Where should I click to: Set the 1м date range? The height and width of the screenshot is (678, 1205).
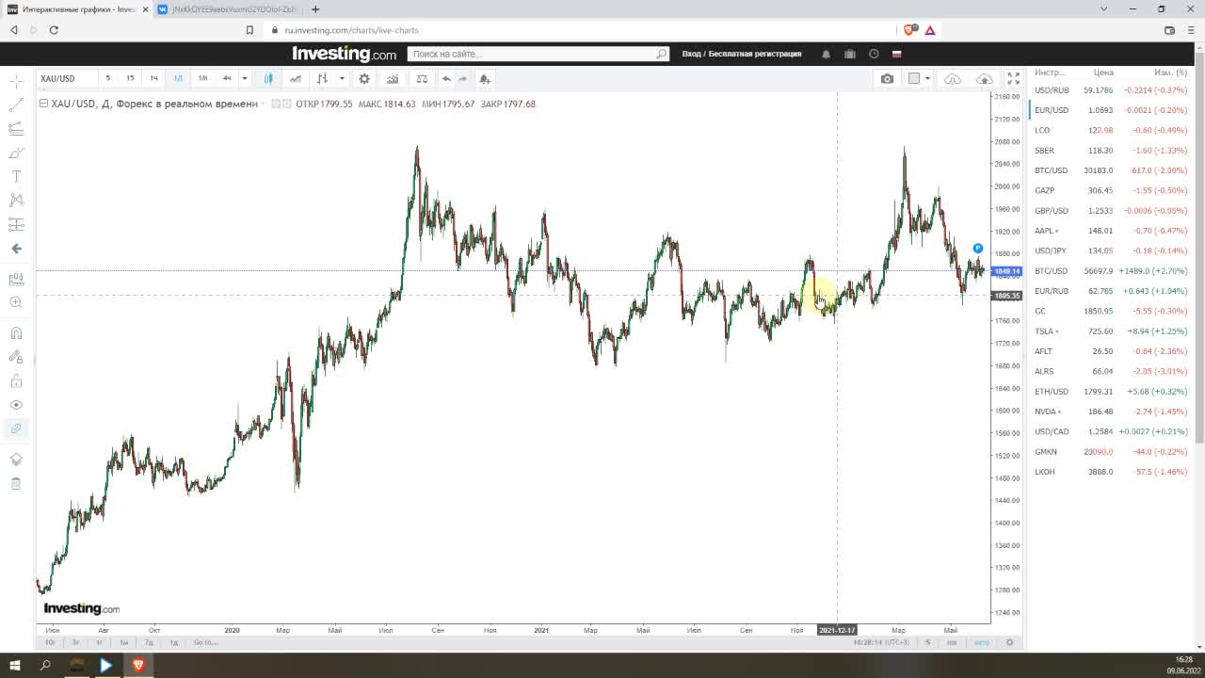pyautogui.click(x=123, y=642)
